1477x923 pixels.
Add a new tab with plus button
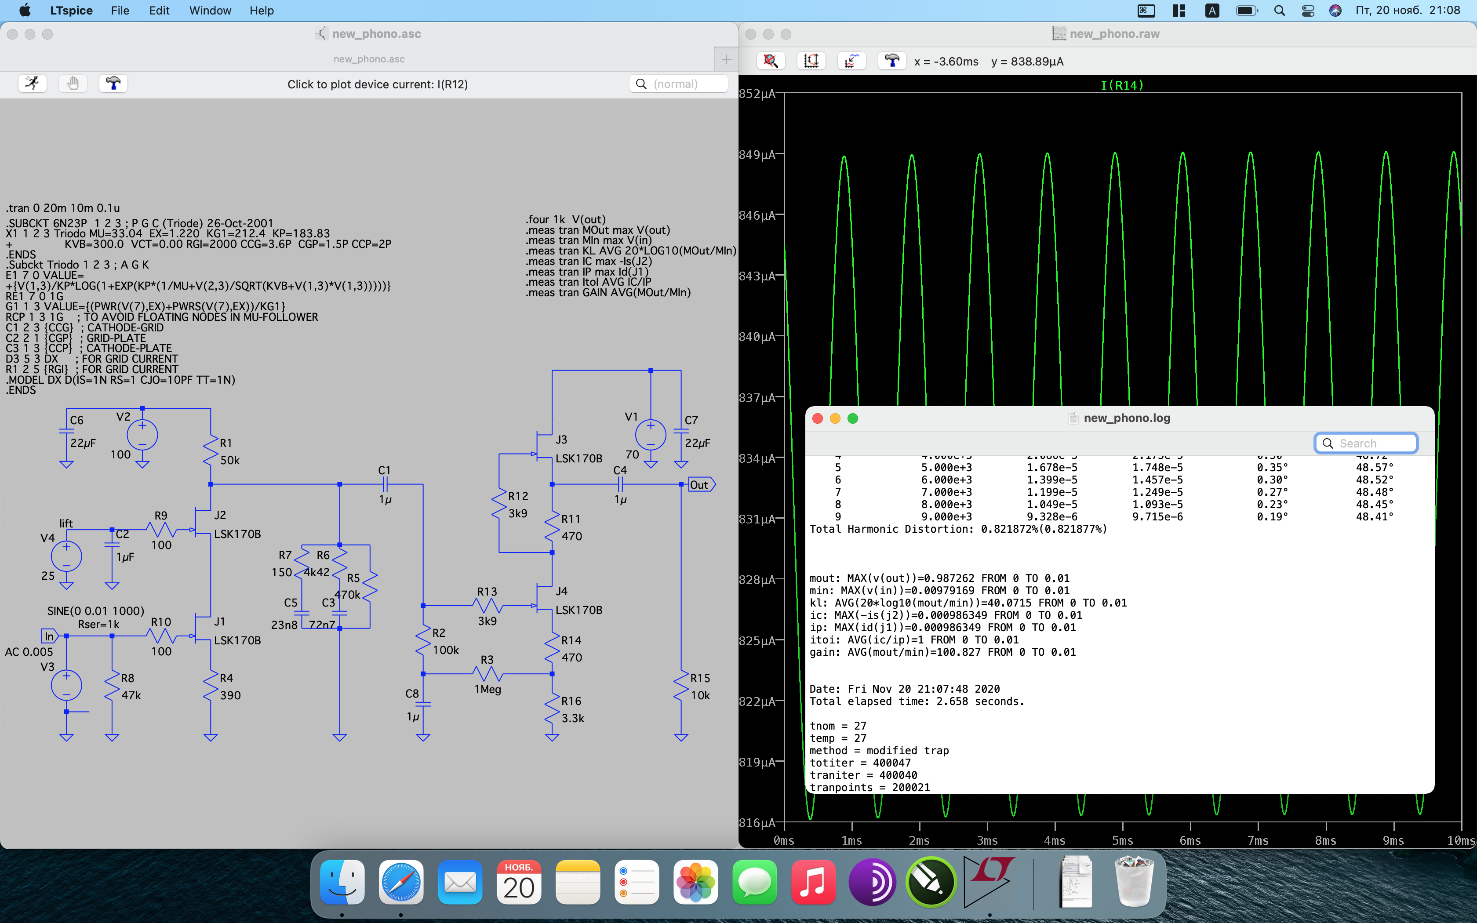pyautogui.click(x=726, y=59)
